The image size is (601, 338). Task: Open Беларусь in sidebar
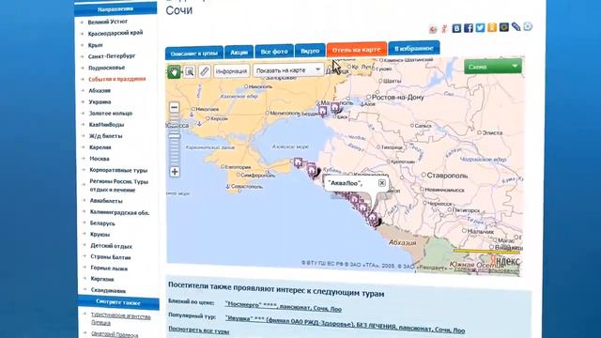pos(102,223)
